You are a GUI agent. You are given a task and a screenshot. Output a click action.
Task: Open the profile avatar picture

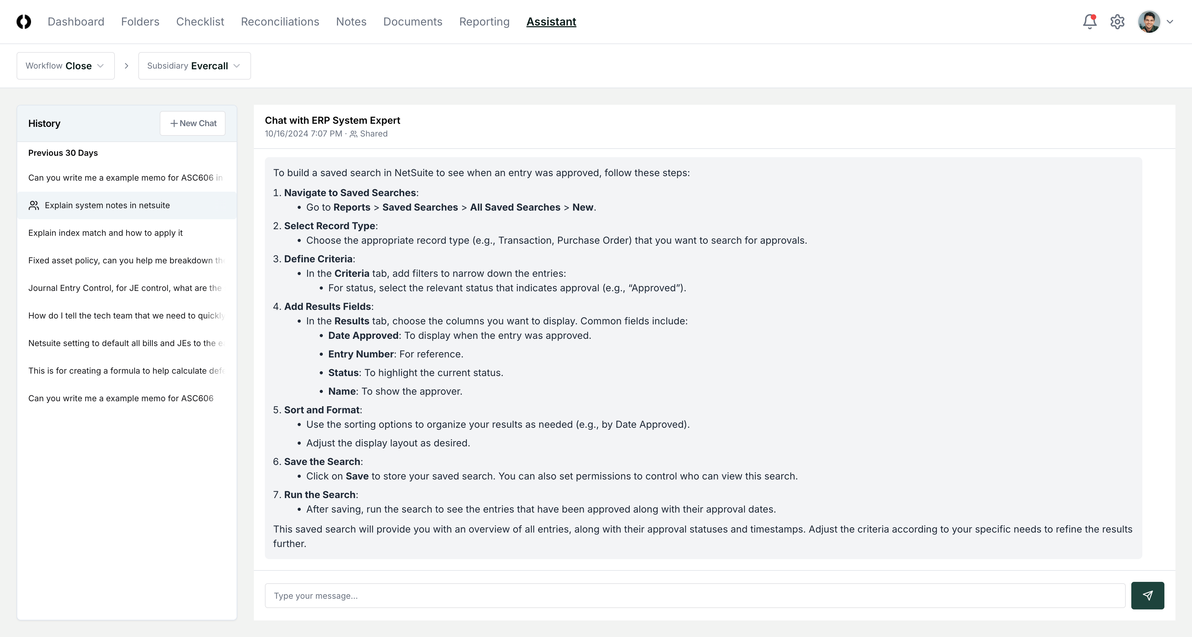point(1149,21)
